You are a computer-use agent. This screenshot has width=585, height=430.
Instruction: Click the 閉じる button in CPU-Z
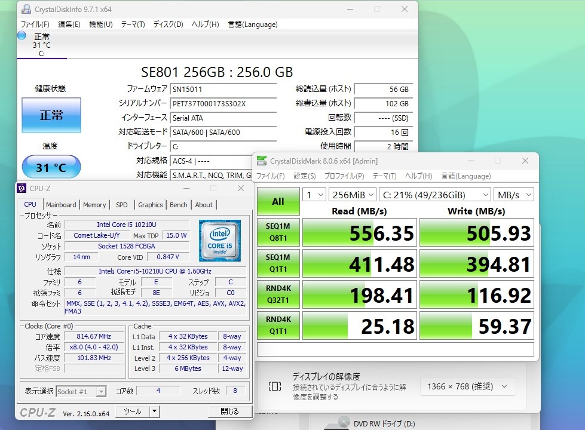coord(230,411)
